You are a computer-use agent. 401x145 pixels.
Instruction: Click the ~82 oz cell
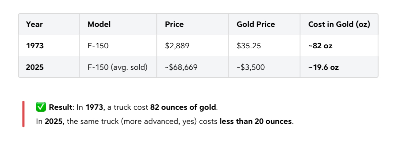[320, 46]
